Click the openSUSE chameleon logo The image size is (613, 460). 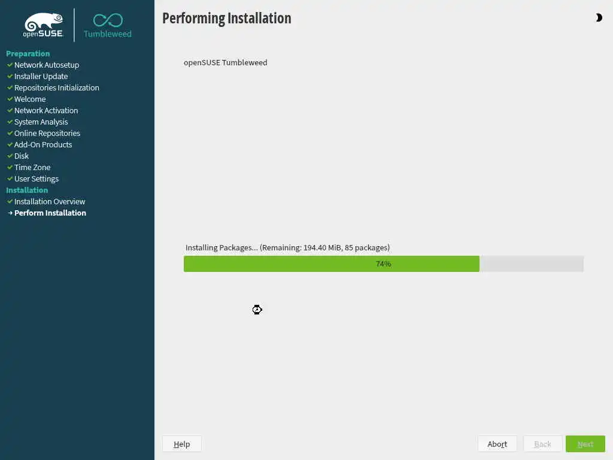(43, 25)
